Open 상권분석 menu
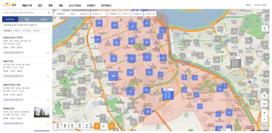 [x=91, y=5]
